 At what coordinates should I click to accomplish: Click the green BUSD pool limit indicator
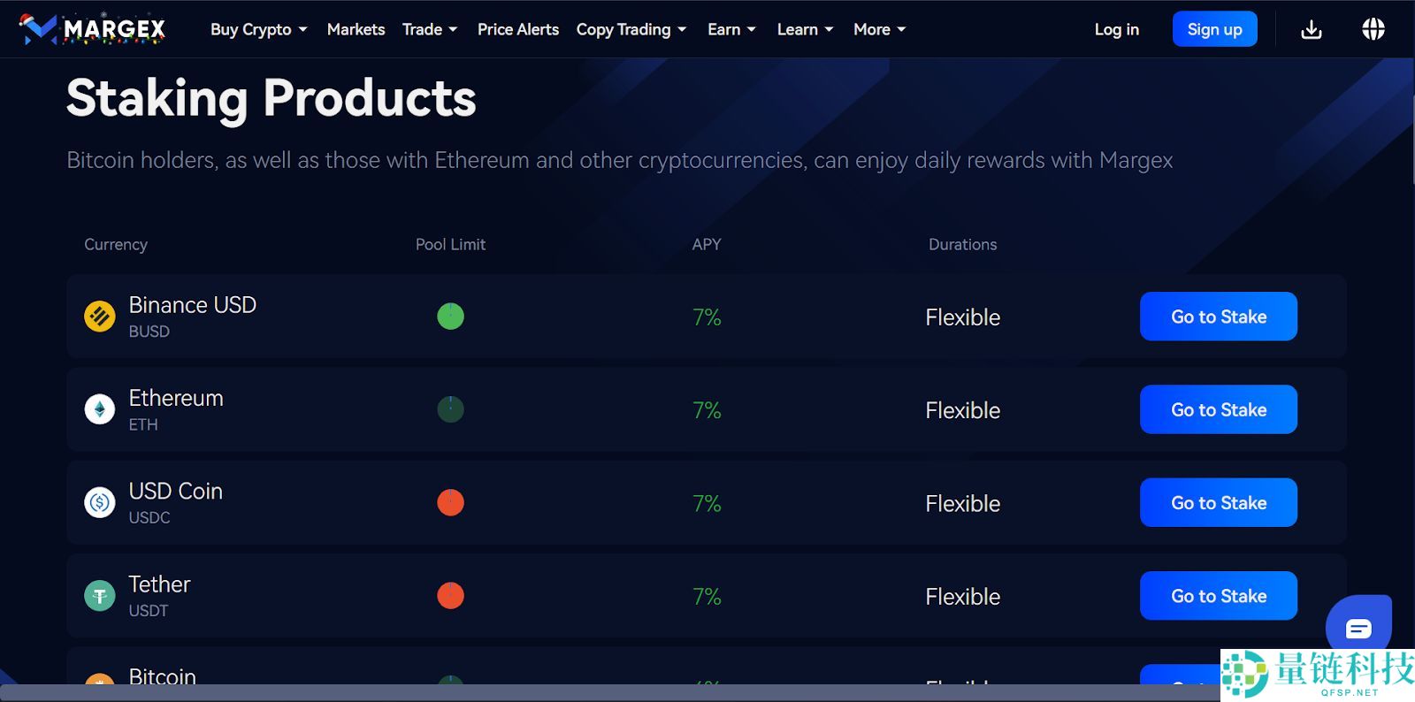451,317
